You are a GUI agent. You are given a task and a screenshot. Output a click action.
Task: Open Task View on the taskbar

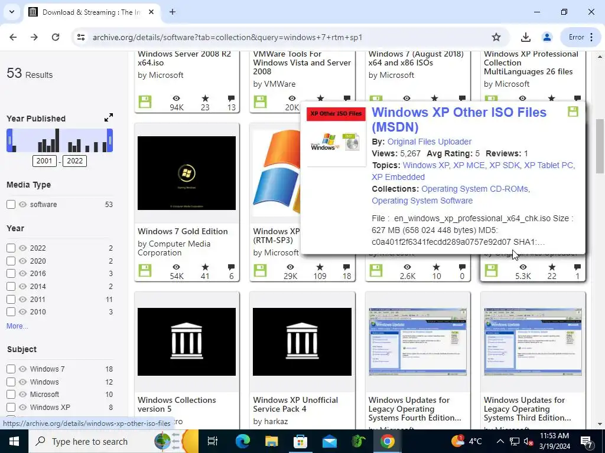[x=213, y=441]
